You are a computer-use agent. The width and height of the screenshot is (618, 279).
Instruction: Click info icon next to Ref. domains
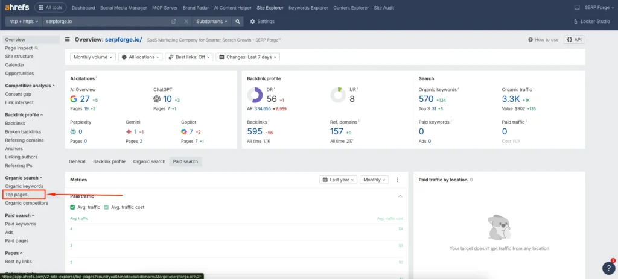(360, 122)
